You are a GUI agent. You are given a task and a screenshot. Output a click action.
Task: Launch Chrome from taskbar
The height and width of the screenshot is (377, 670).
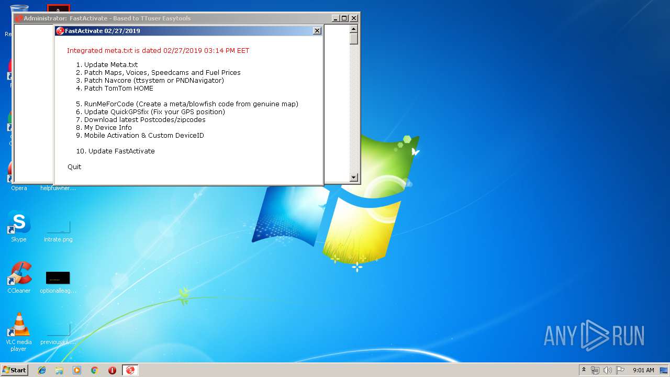click(x=94, y=370)
